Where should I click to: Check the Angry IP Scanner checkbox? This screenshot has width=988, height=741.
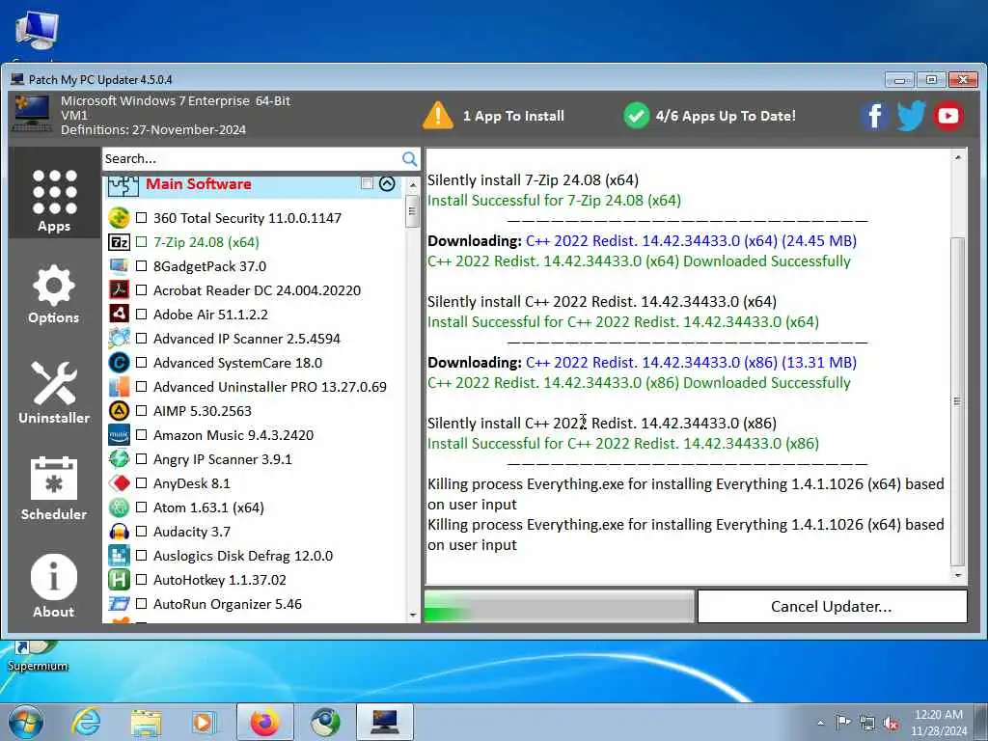[141, 458]
